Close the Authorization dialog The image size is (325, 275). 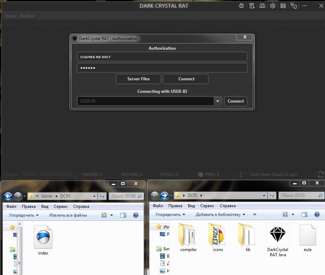tap(244, 37)
